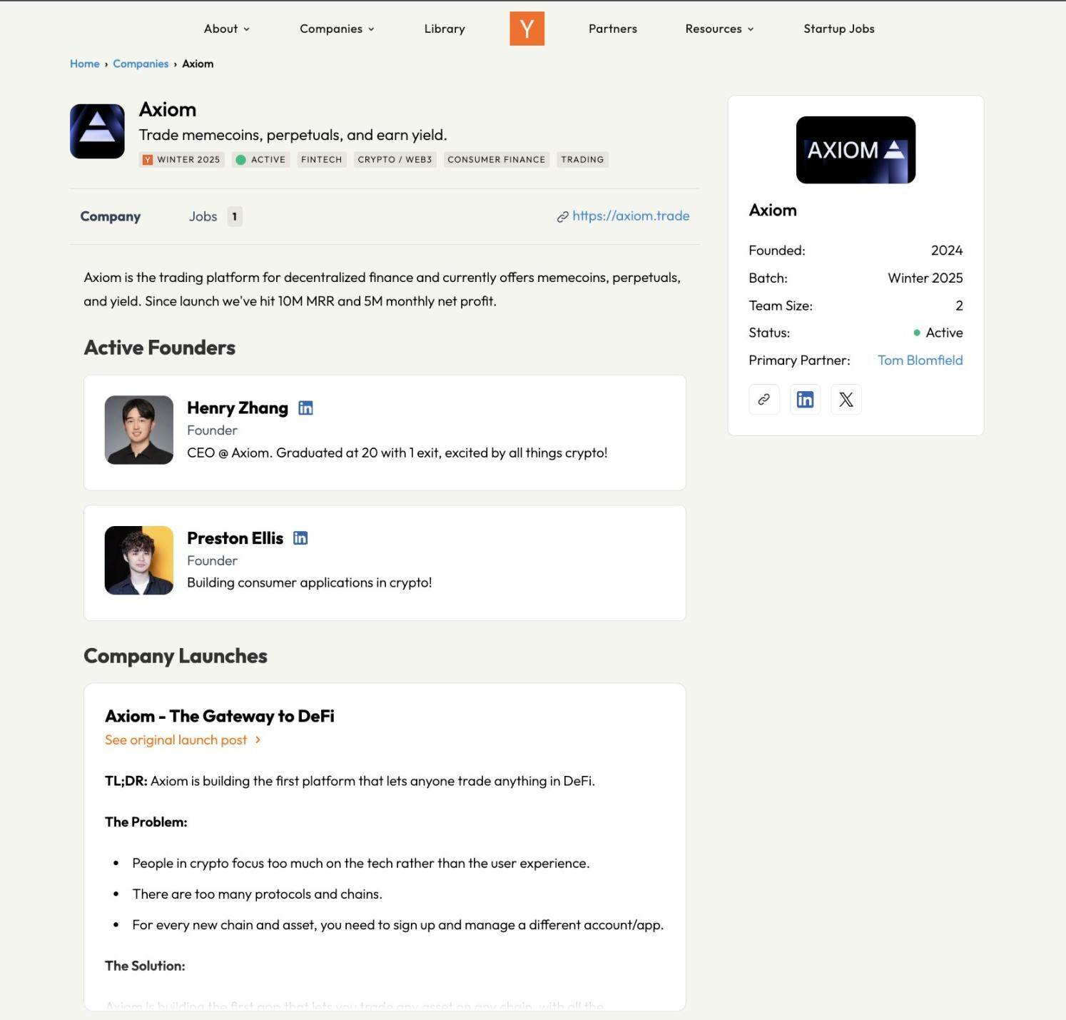Open Preston Ellis's LinkedIn profile

(x=300, y=537)
